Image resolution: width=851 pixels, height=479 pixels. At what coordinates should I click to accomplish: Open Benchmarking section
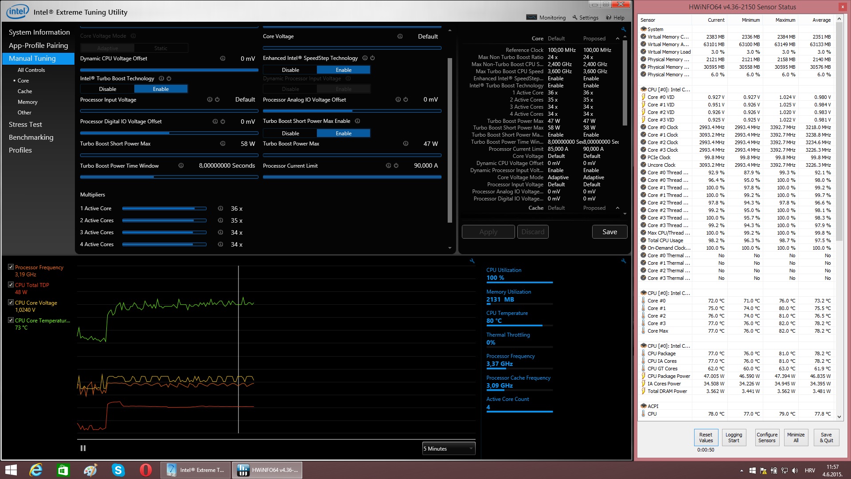31,137
